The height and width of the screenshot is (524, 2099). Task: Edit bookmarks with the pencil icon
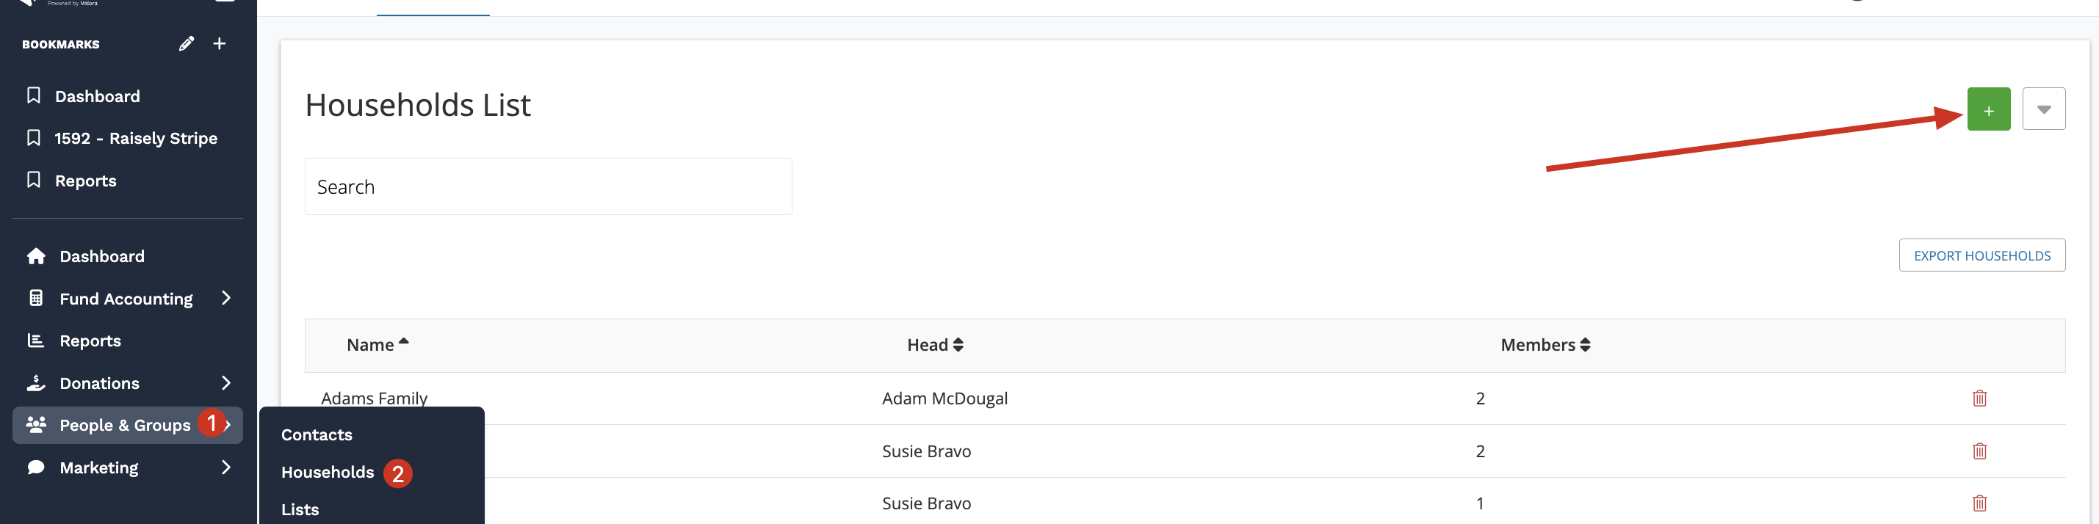(187, 44)
